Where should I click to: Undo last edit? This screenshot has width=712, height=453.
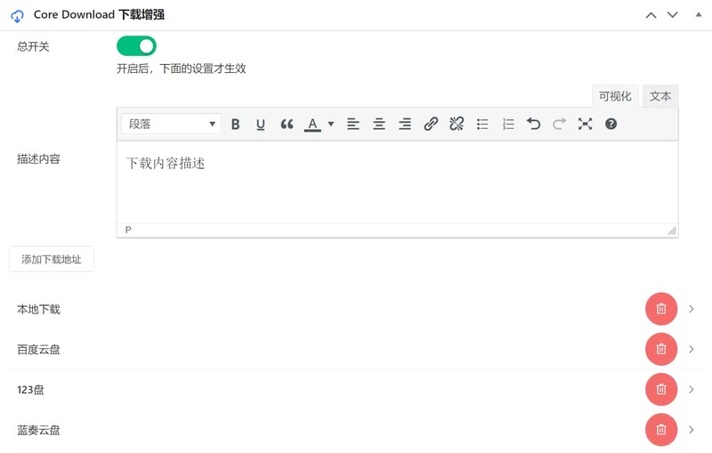[533, 124]
